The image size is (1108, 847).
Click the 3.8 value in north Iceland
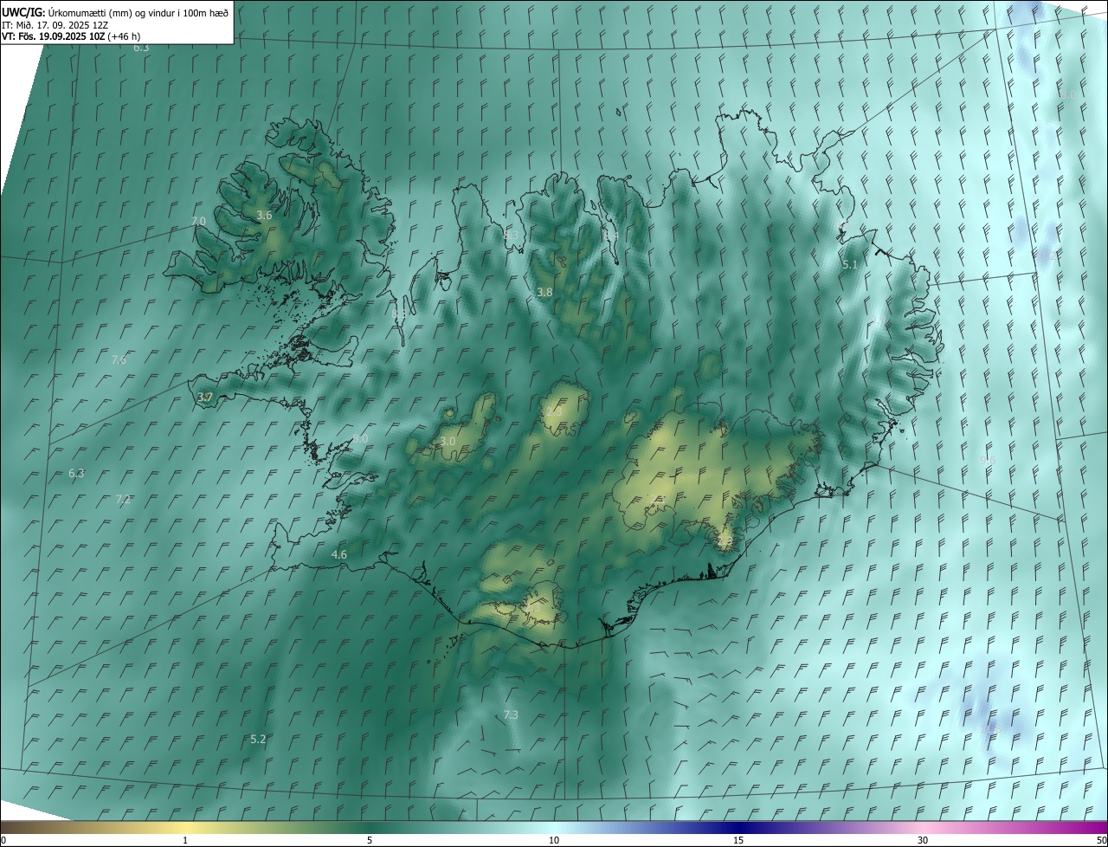pyautogui.click(x=544, y=293)
